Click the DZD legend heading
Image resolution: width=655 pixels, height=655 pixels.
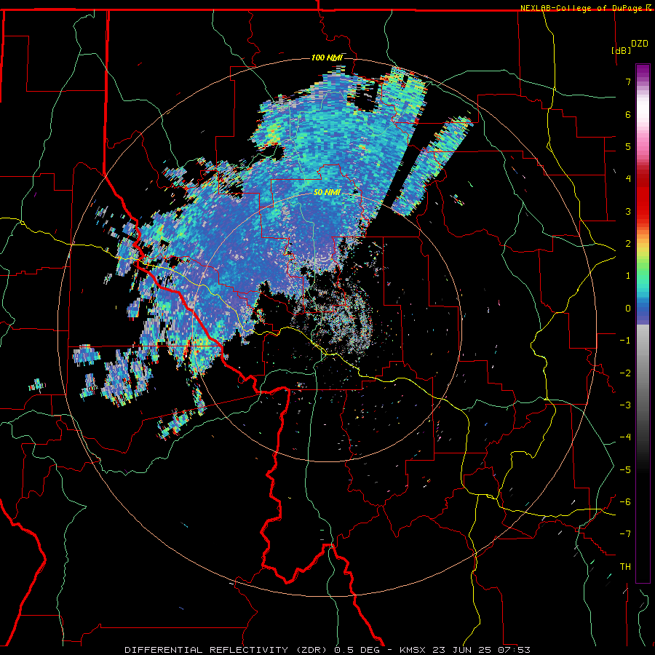640,44
